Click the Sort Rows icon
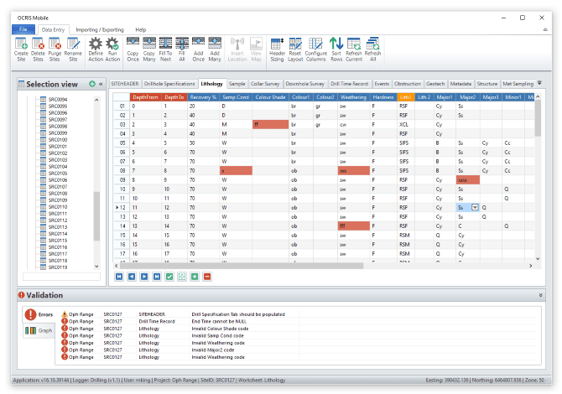Image resolution: width=562 pixels, height=394 pixels. [x=336, y=49]
